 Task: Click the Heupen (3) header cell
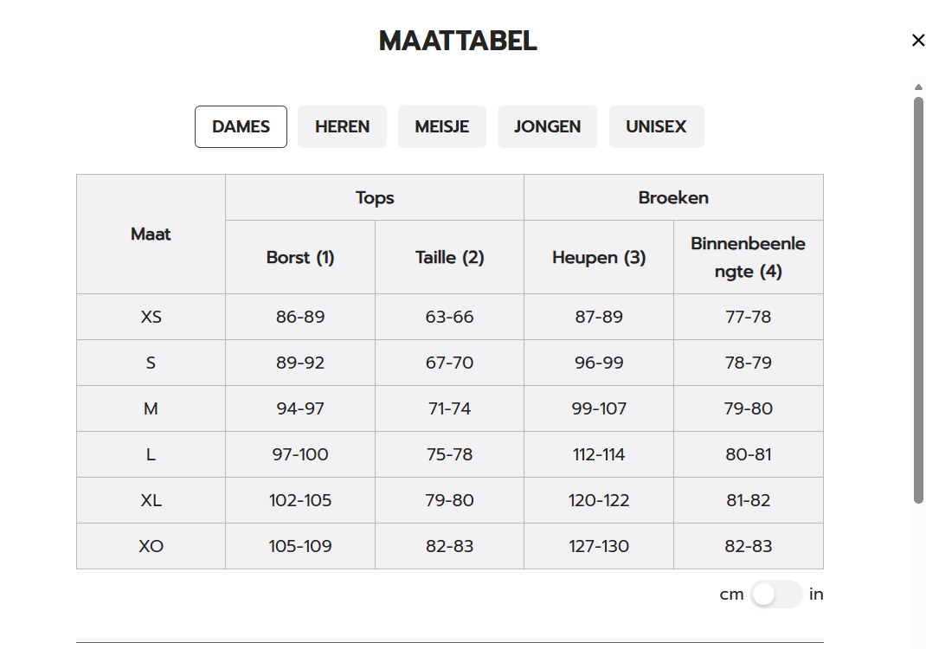point(599,257)
